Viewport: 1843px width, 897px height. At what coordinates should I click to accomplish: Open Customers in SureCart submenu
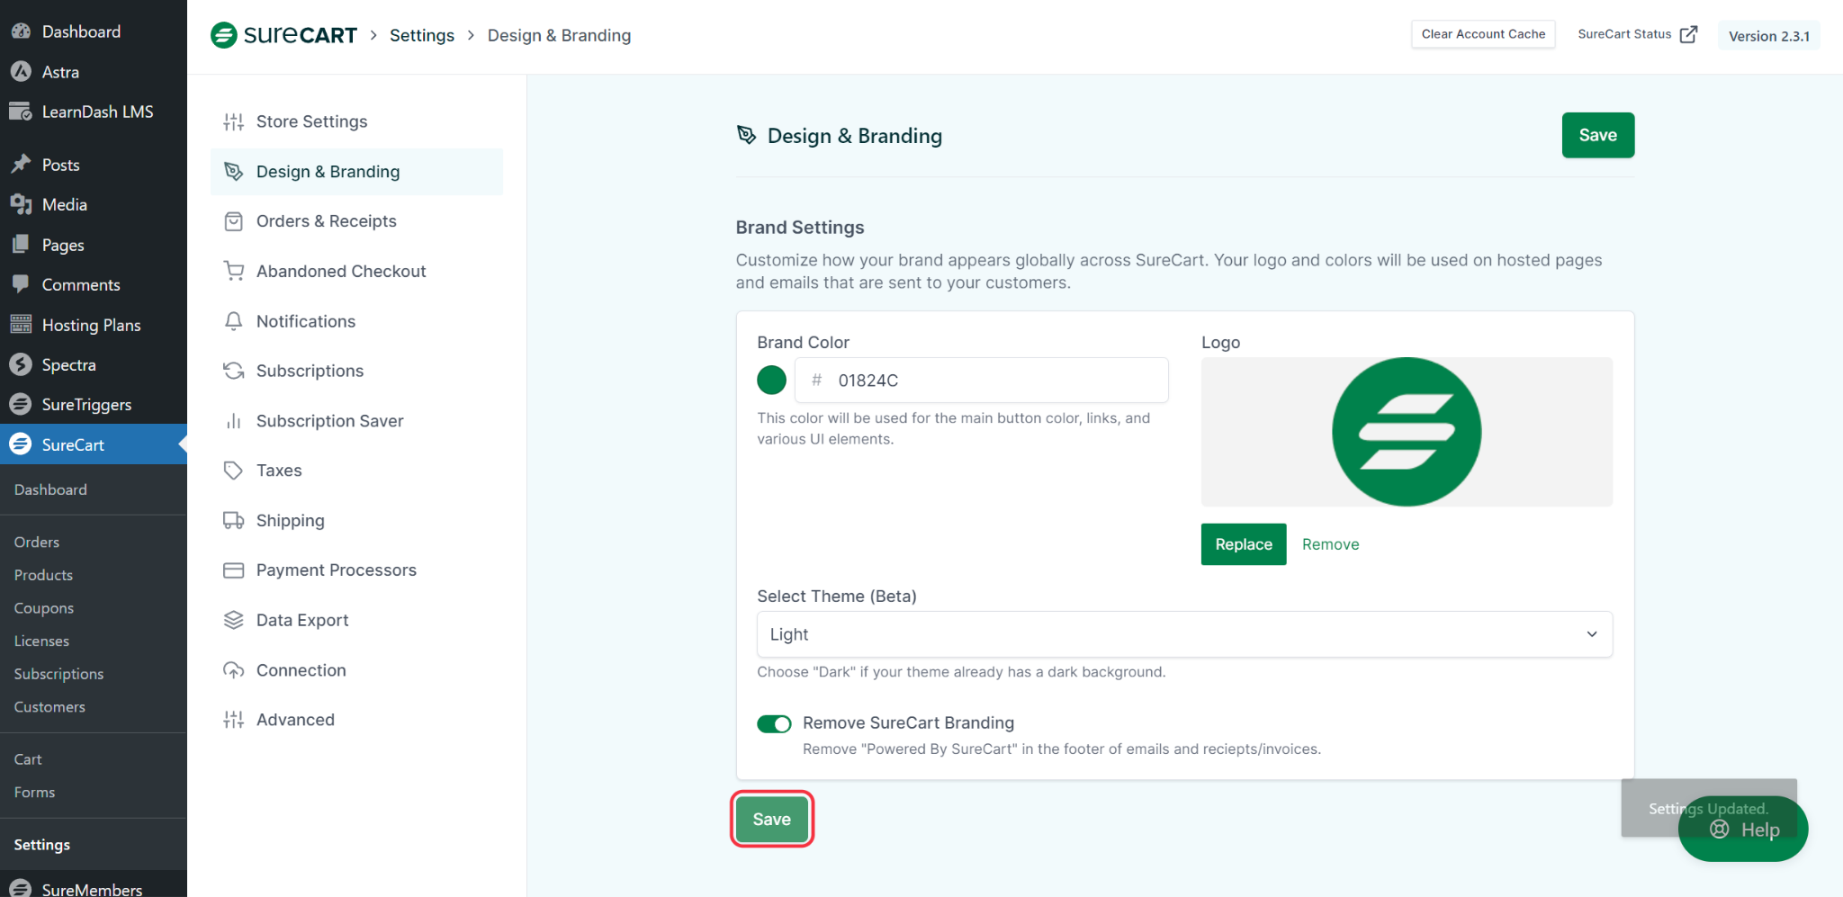49,707
